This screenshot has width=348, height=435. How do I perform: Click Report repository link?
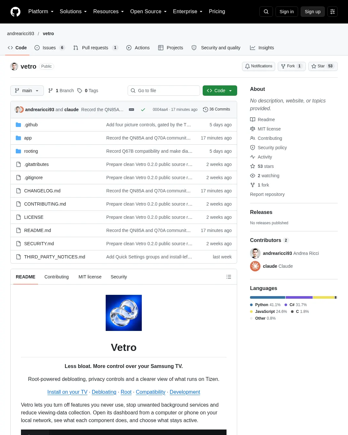click(x=267, y=194)
